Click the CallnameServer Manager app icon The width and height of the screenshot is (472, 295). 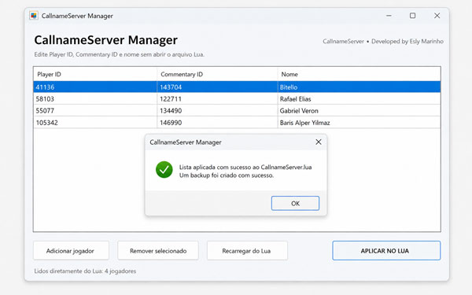tap(34, 16)
